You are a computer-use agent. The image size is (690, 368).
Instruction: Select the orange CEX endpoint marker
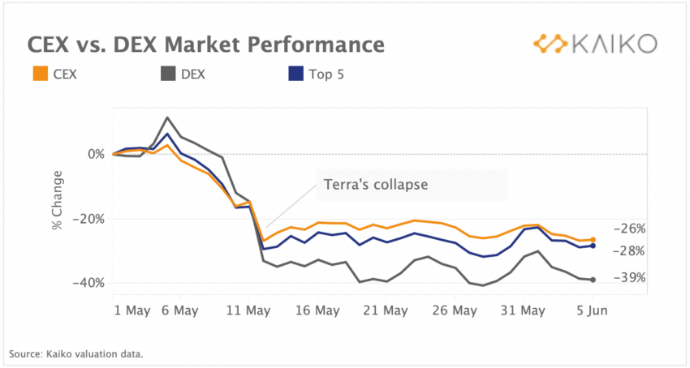tap(593, 240)
